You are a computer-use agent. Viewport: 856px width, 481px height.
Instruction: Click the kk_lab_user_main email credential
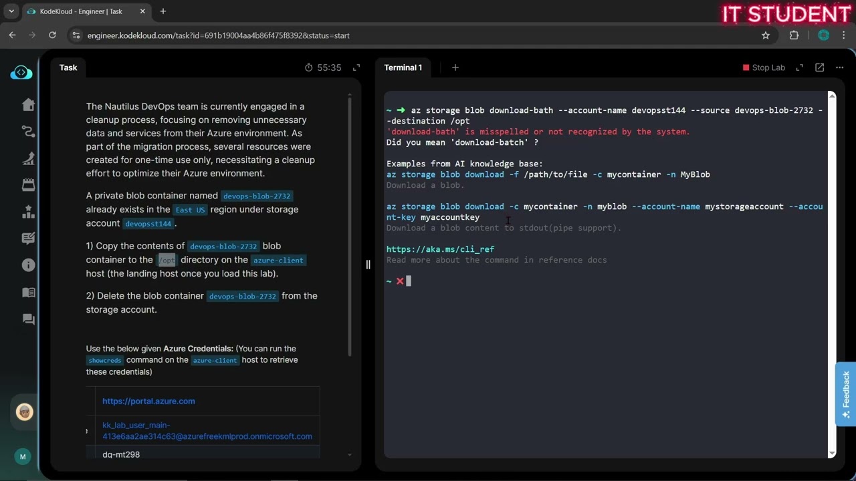pos(207,431)
